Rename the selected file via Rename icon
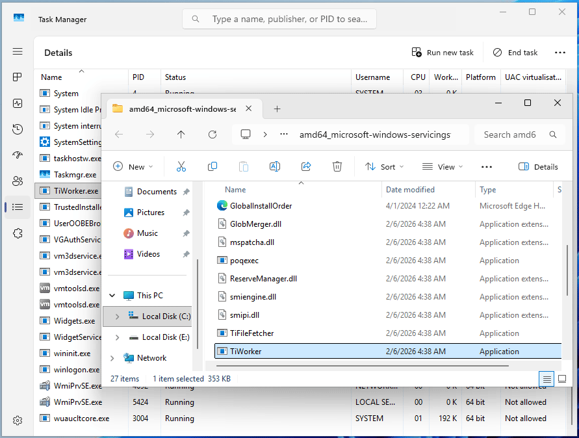This screenshot has height=438, width=579. (x=275, y=166)
